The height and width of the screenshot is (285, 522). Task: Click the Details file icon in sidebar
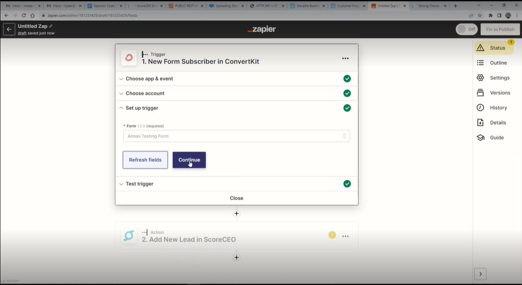coord(481,122)
